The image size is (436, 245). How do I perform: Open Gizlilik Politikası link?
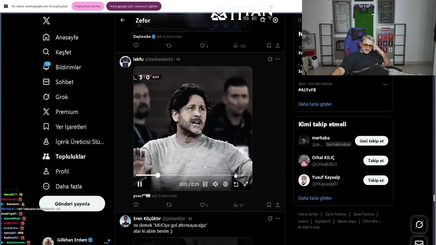pos(336,214)
